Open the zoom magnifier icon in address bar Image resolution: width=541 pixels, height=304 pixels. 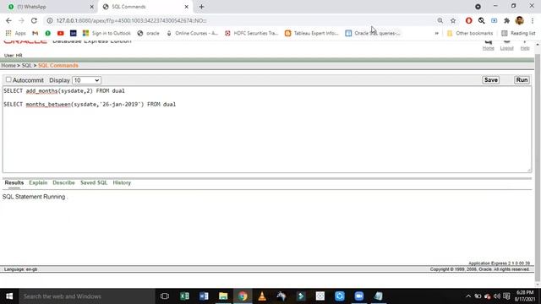(440, 20)
